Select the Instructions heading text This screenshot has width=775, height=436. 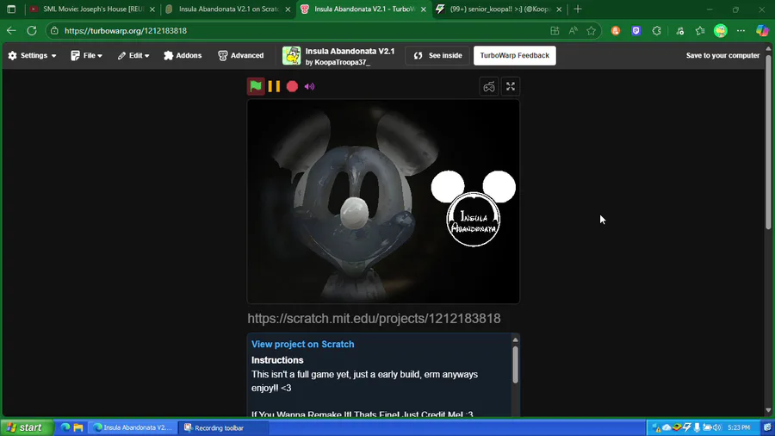[277, 360]
